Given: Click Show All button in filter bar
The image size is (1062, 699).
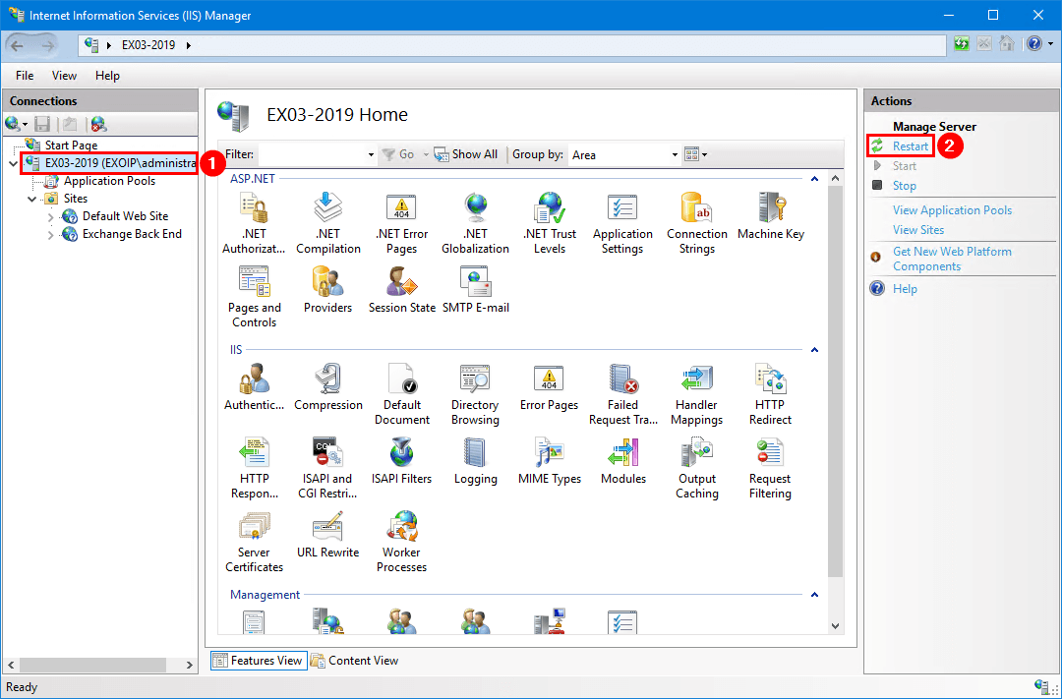Looking at the screenshot, I should (x=466, y=154).
